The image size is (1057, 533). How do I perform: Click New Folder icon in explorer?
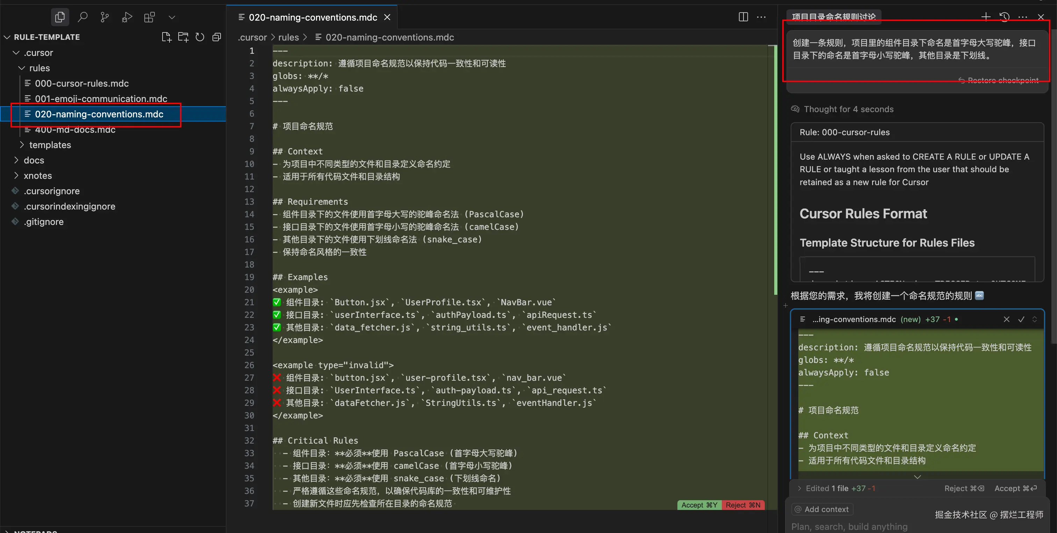click(x=183, y=37)
